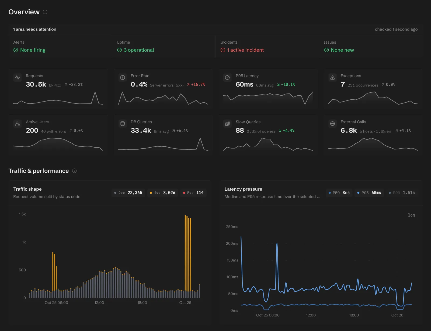The height and width of the screenshot is (331, 431).
Task: Toggle the 5xx series in Traffic shape legend
Action: click(193, 193)
